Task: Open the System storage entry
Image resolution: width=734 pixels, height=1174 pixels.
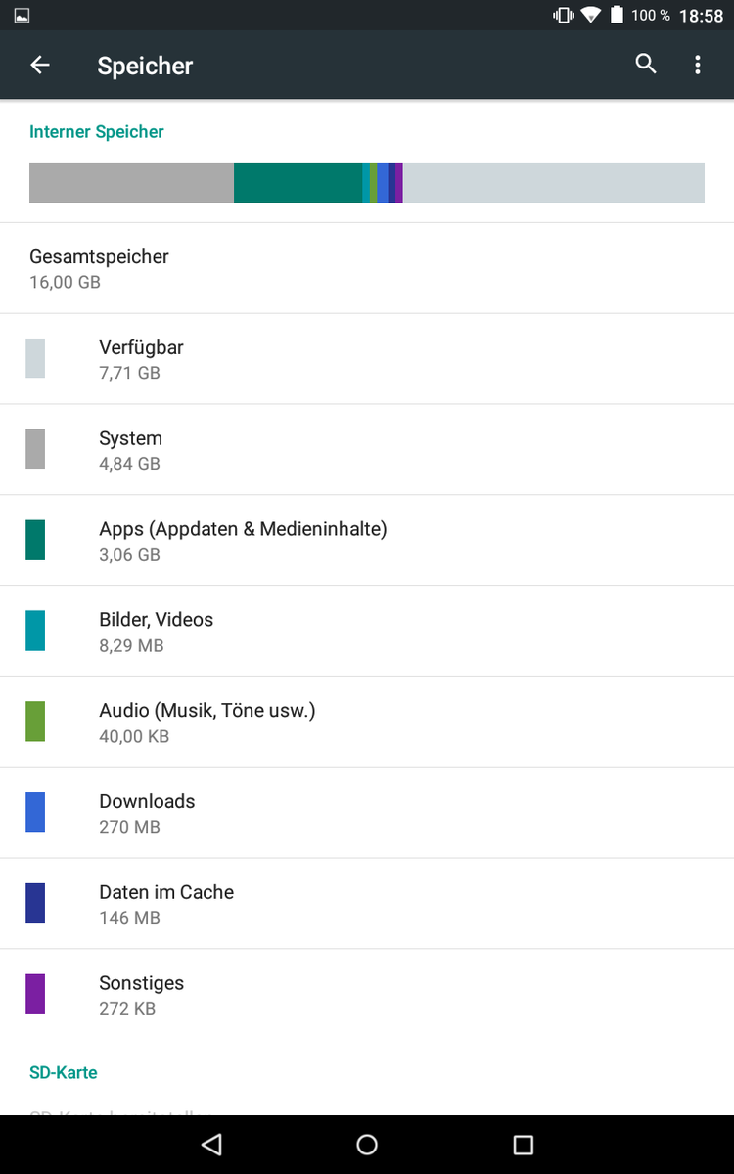Action: (367, 450)
